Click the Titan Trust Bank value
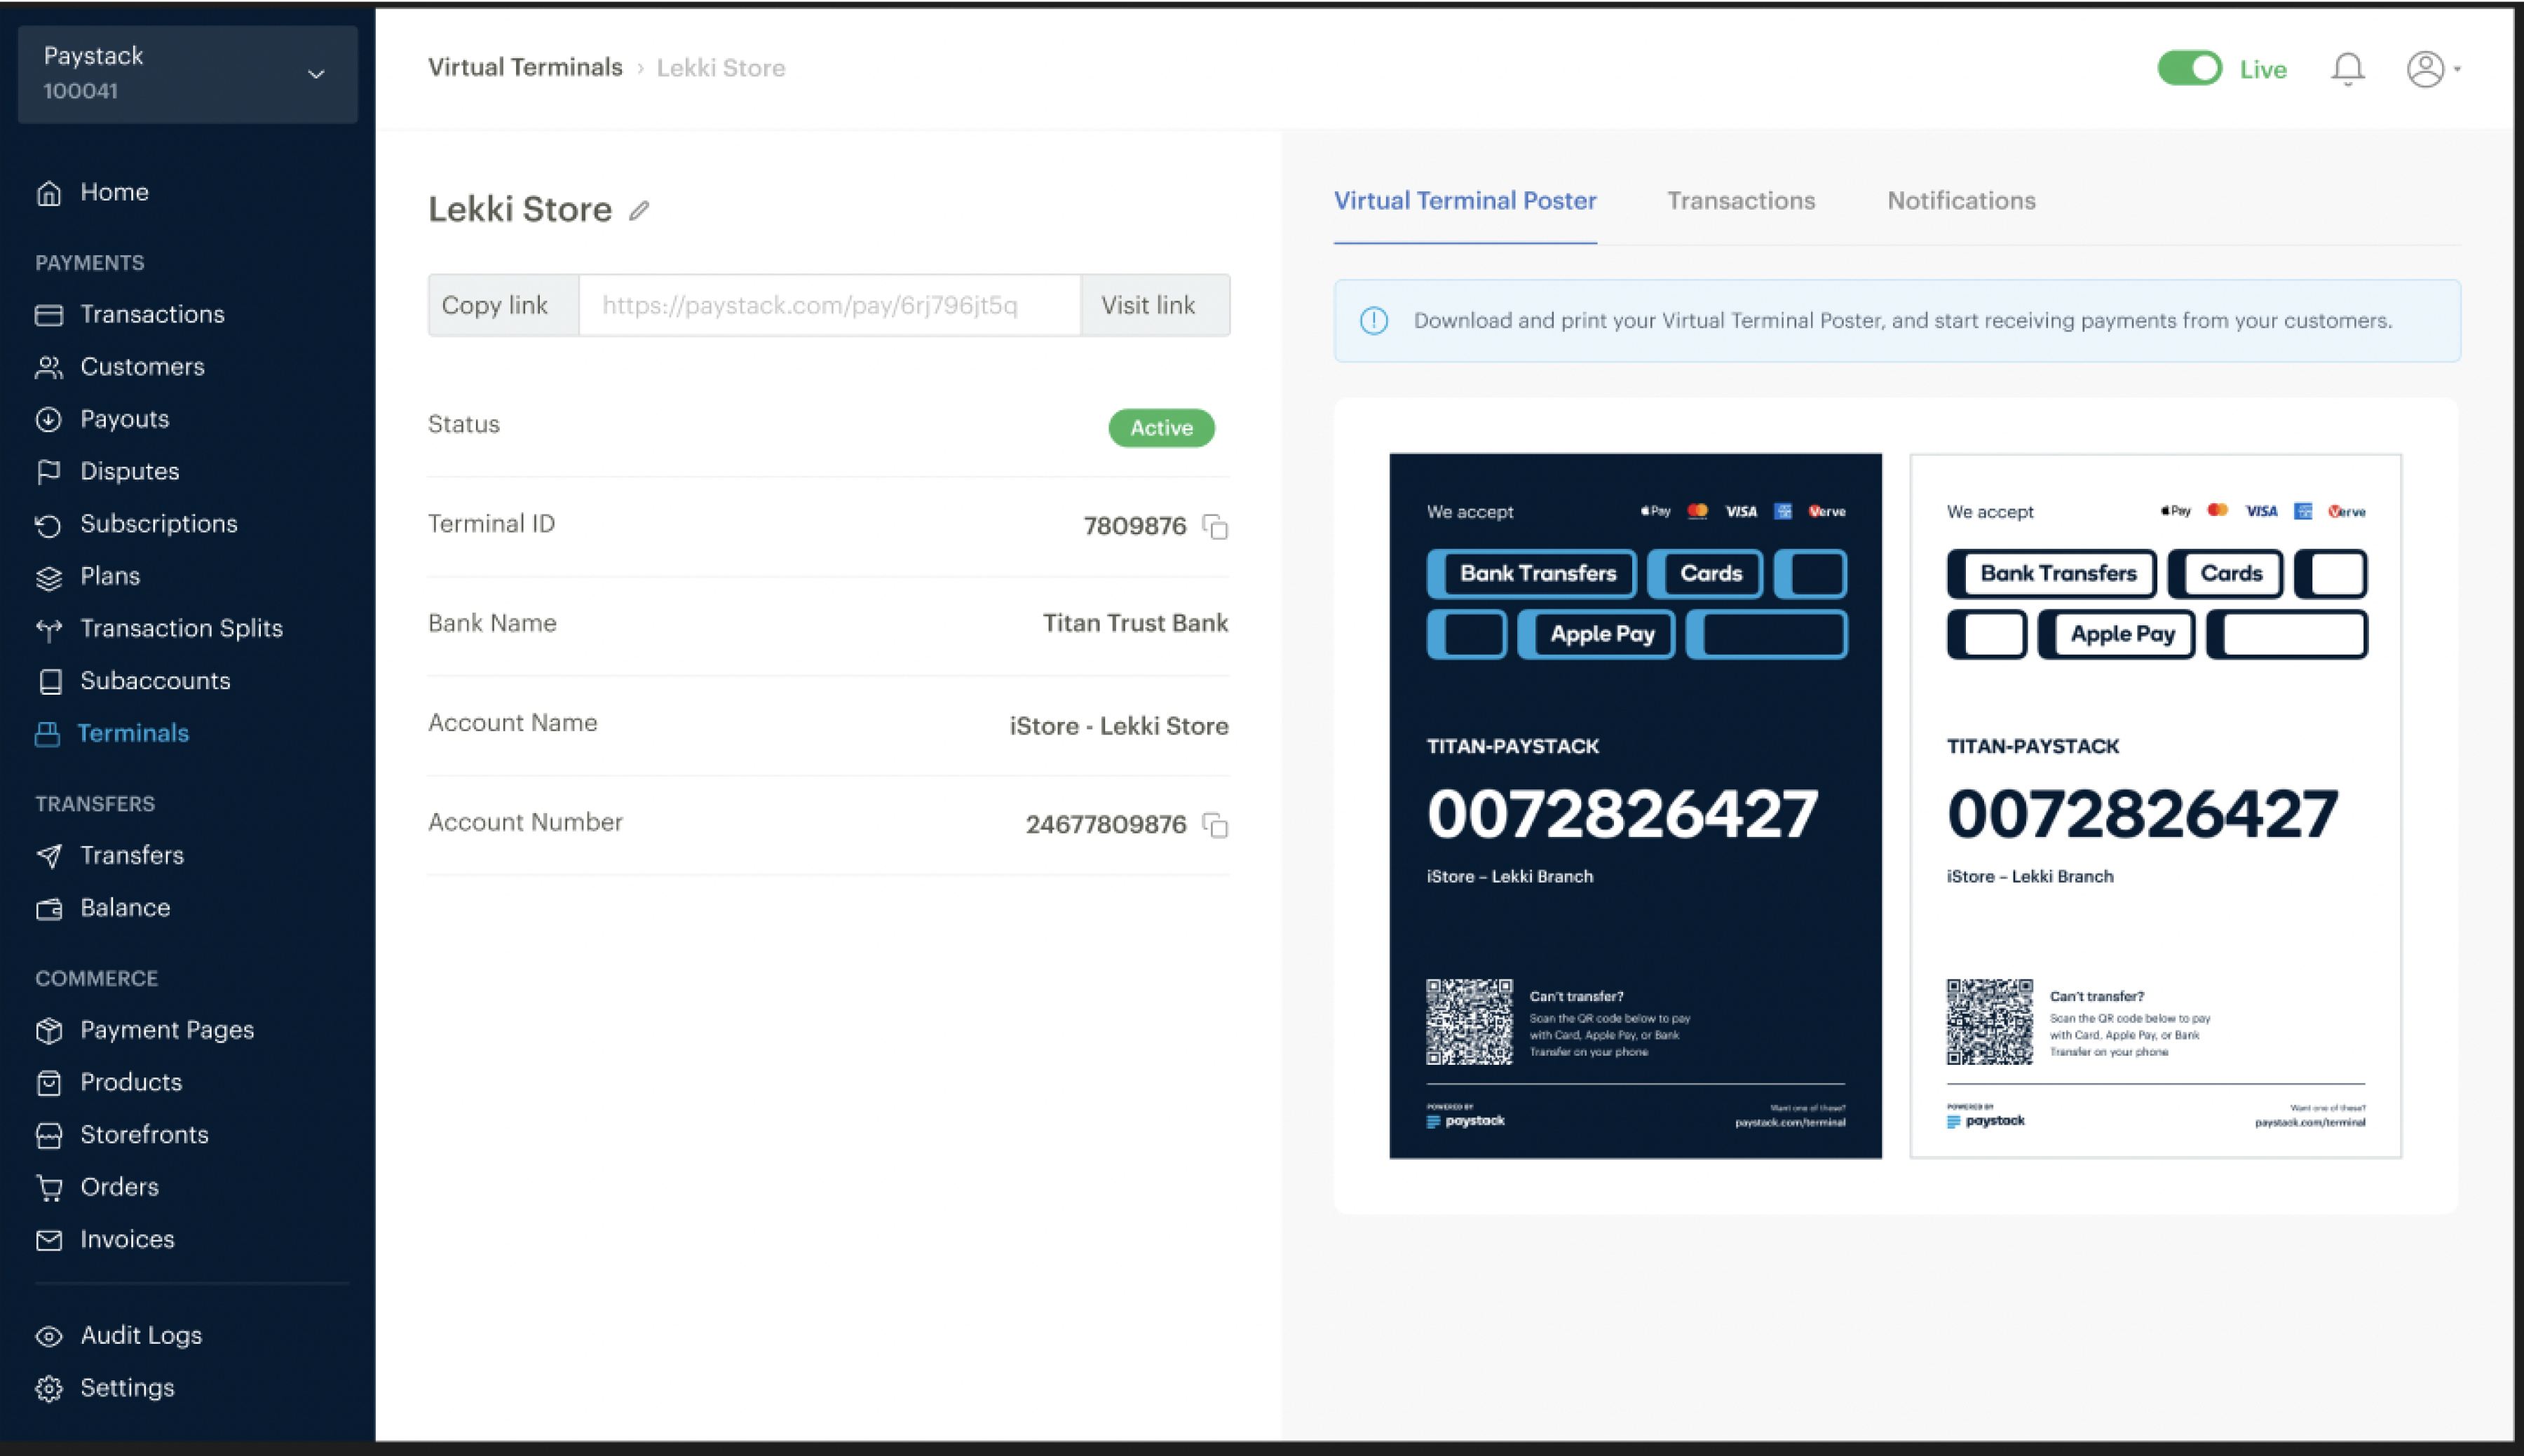Viewport: 2524px width, 1456px height. (1135, 624)
